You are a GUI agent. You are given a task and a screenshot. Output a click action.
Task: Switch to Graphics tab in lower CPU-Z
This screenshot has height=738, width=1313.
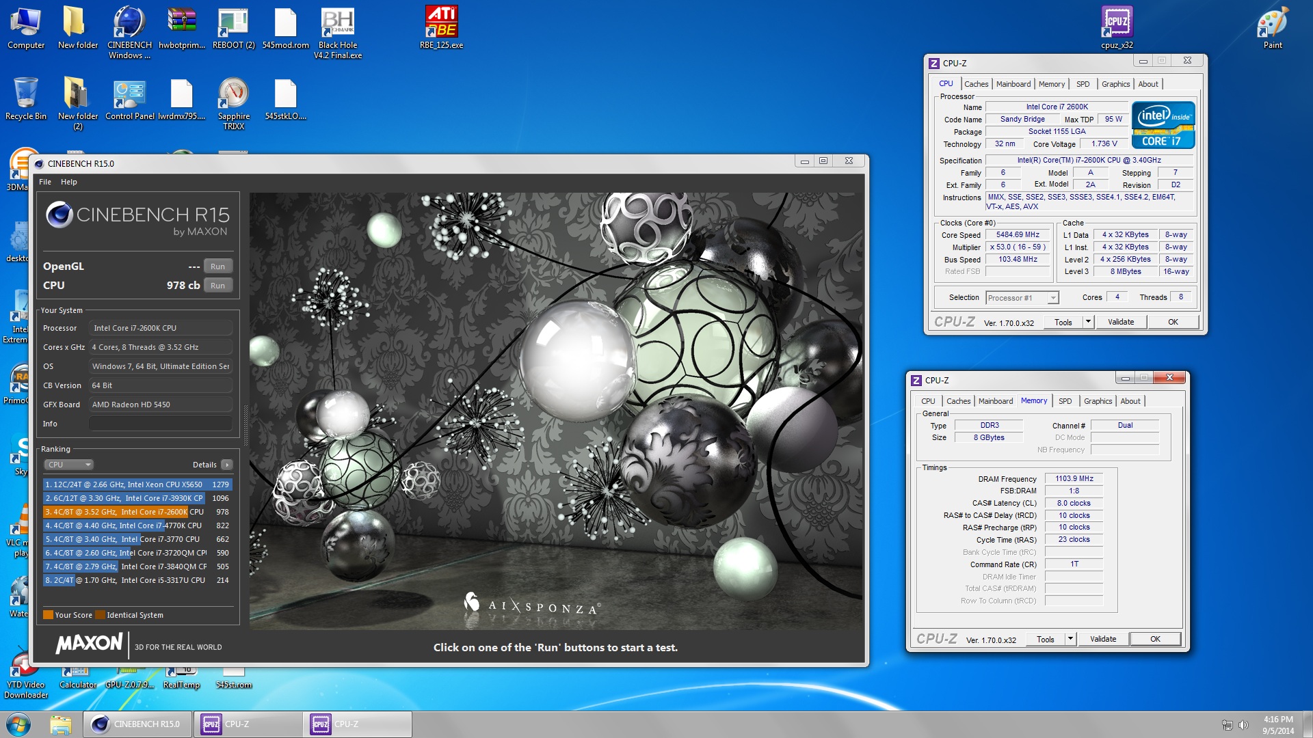1098,401
